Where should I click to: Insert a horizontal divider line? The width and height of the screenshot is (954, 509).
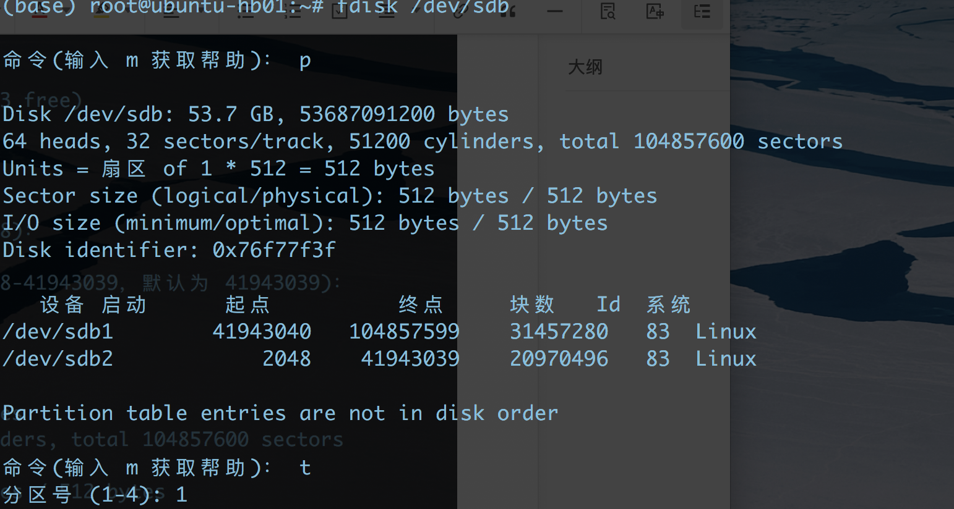[555, 11]
